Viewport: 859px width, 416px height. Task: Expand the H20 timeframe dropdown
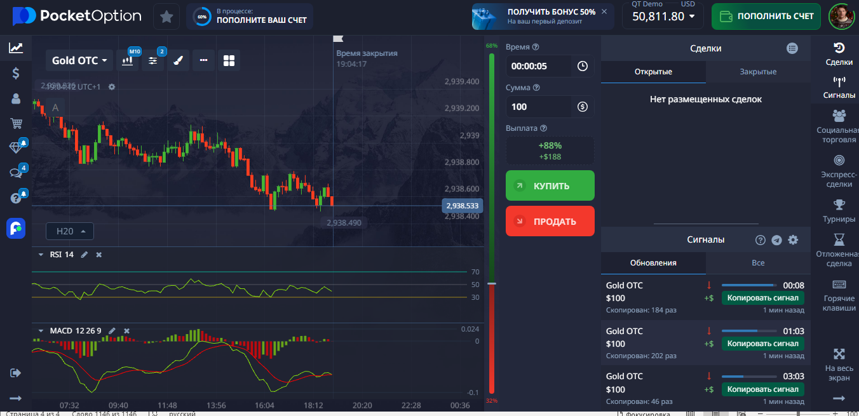(70, 231)
